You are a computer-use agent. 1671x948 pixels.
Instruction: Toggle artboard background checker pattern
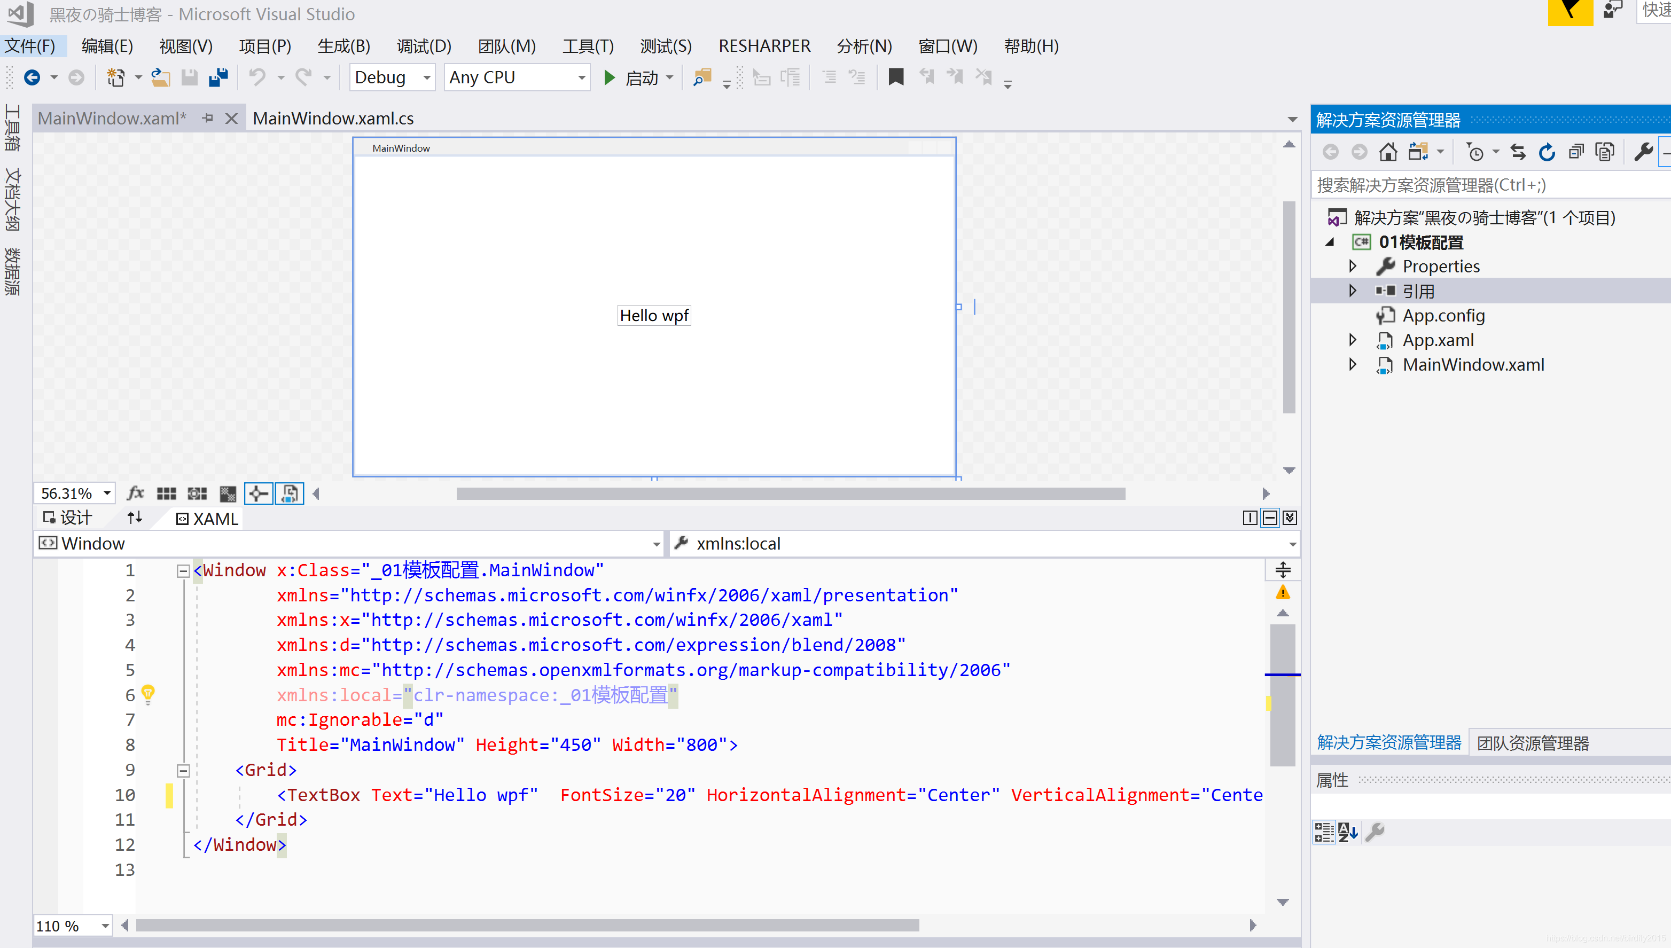click(228, 494)
